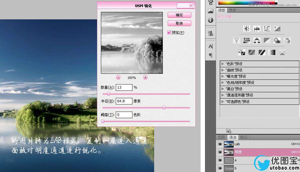
Task: Click the 数量 input field
Action: [124, 87]
